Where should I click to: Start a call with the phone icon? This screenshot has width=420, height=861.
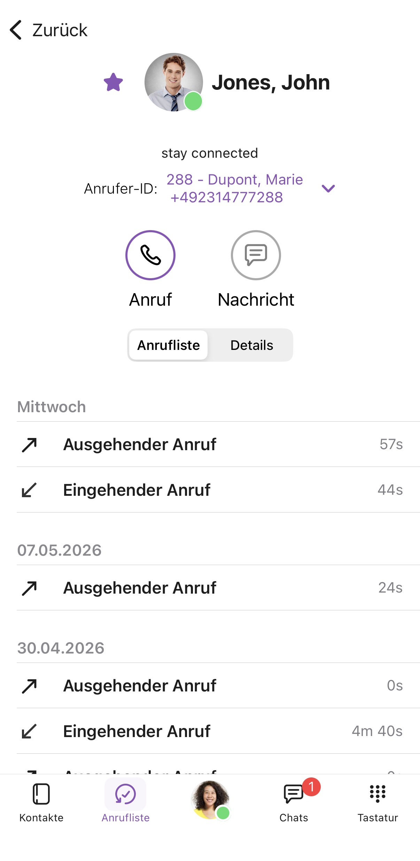pyautogui.click(x=150, y=255)
